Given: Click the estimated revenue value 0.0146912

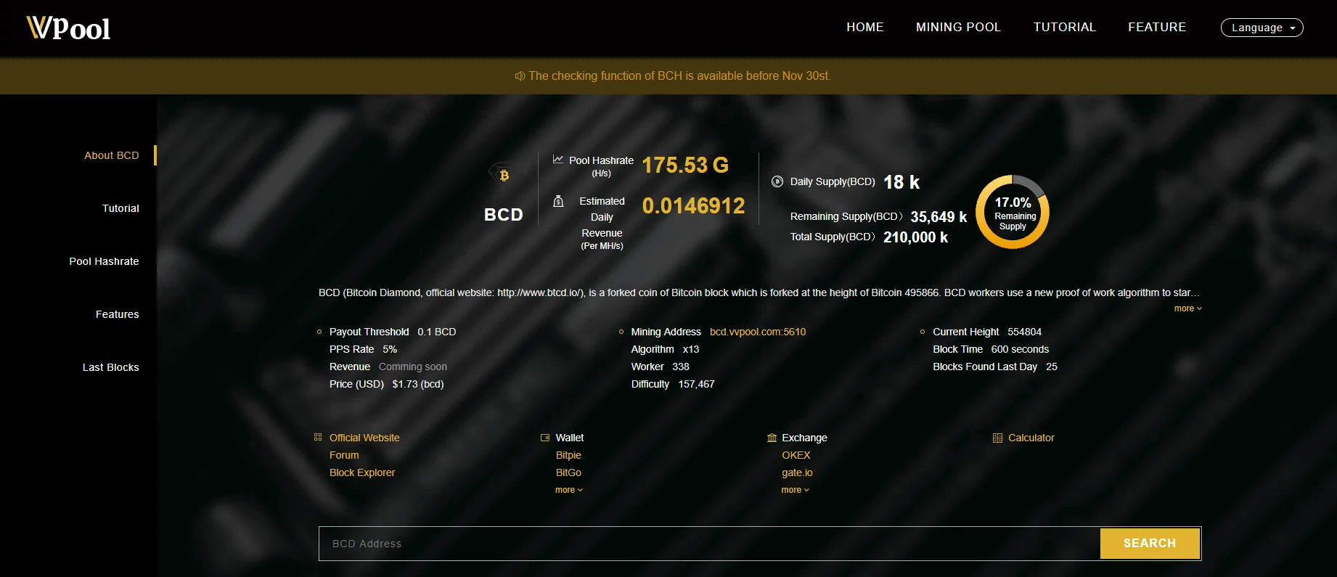Looking at the screenshot, I should click(x=693, y=206).
